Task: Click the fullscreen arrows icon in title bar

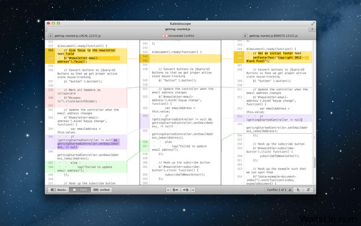Action: [x=312, y=23]
